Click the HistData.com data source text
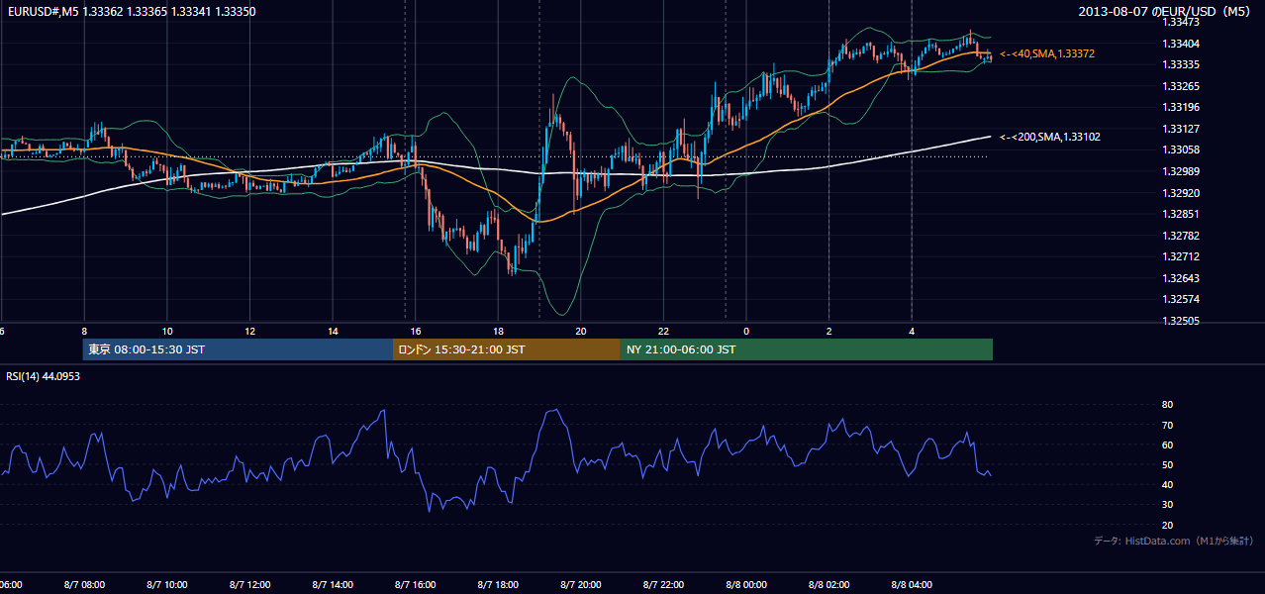The width and height of the screenshot is (1265, 594). click(1174, 541)
